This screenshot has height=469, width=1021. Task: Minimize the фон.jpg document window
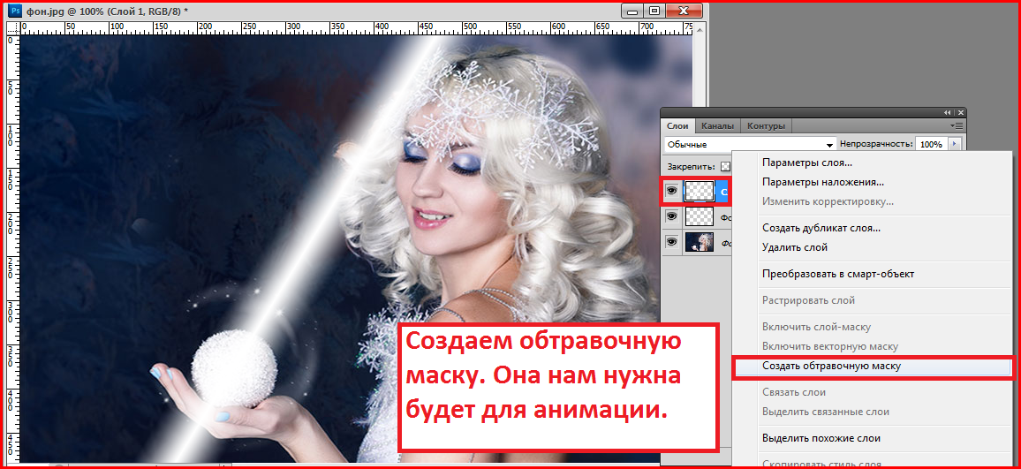(631, 11)
